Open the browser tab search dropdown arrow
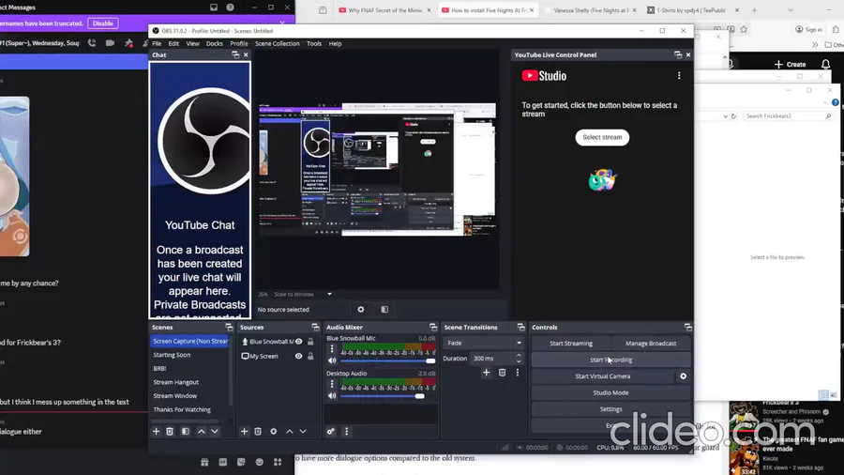This screenshot has width=844, height=475. pos(791,10)
